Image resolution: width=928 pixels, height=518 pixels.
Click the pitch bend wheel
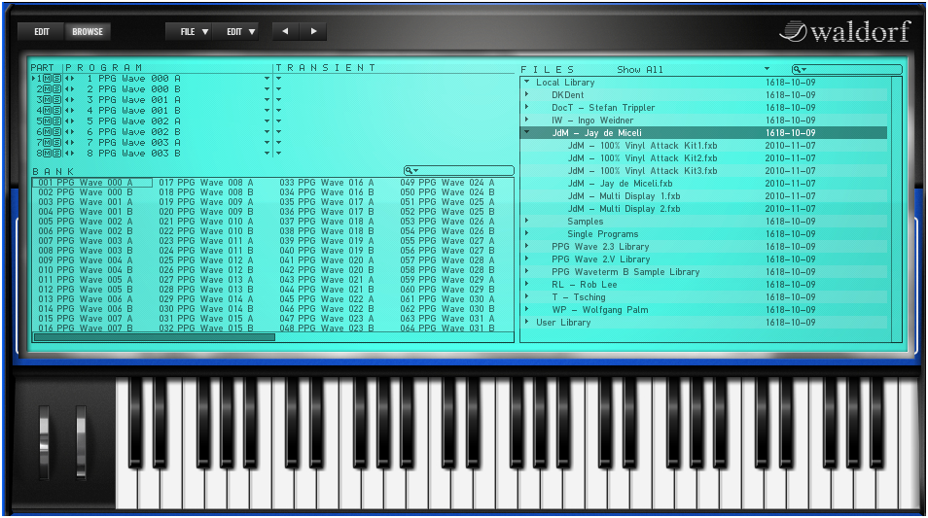click(x=44, y=442)
